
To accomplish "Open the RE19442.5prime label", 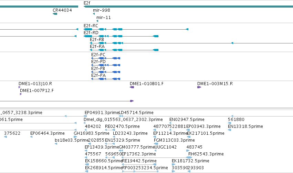I will (x=139, y=161).
